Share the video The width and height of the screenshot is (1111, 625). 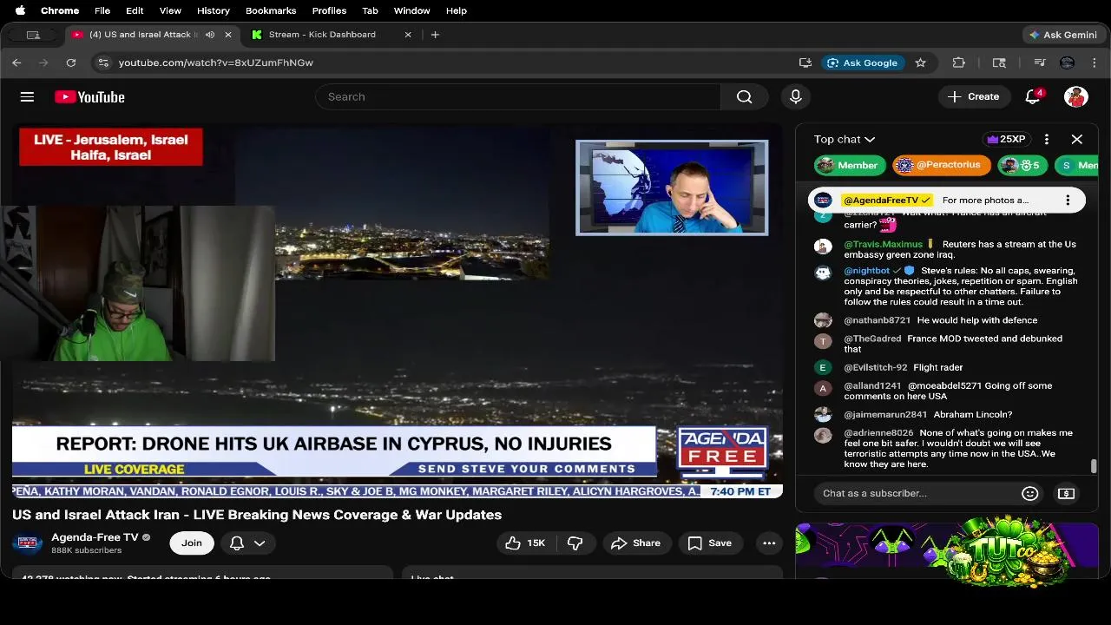(636, 543)
